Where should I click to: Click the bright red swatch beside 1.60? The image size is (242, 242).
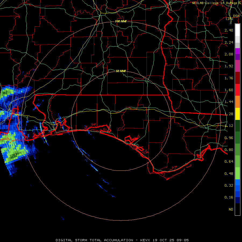[237, 90]
